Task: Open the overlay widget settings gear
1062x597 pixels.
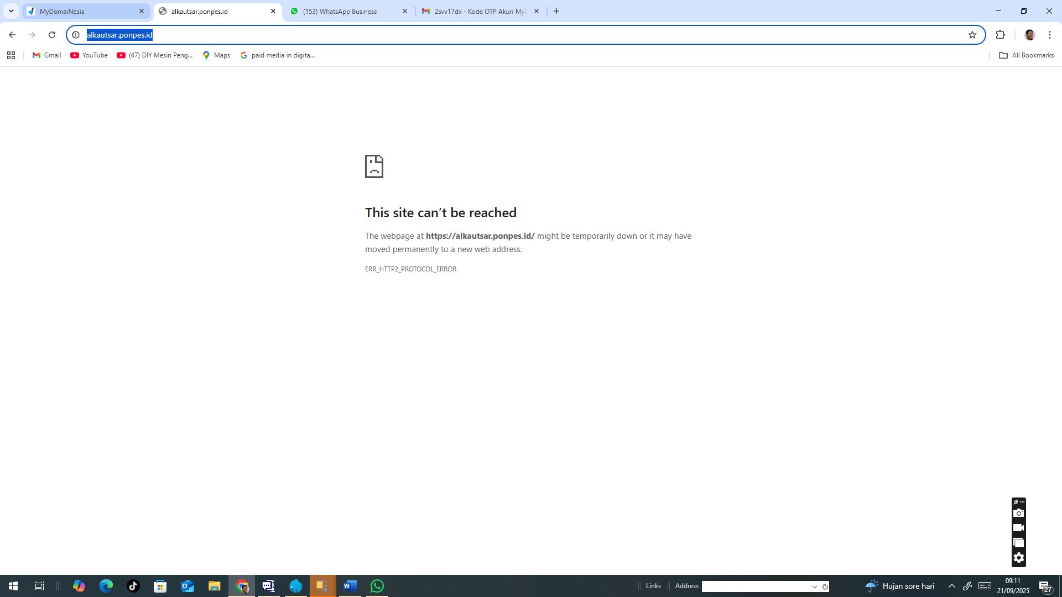Action: coord(1019,558)
